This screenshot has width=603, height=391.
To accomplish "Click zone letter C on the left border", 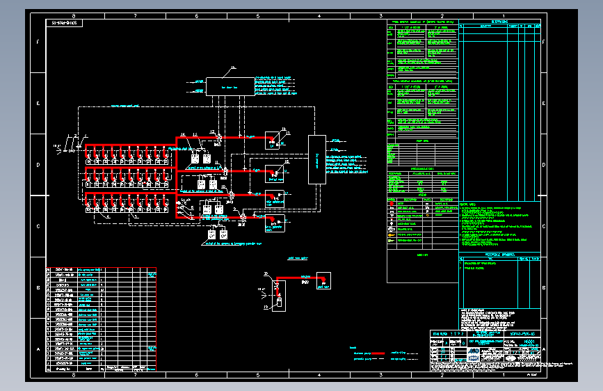I will pos(38,226).
